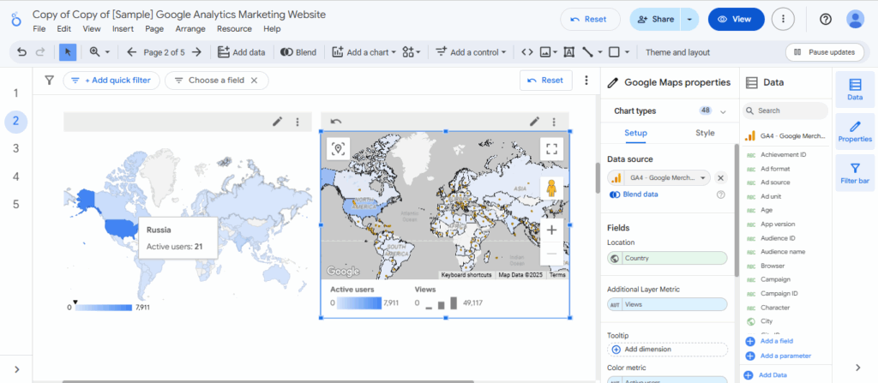Click the left geo chart gradient legend bar

[102, 308]
